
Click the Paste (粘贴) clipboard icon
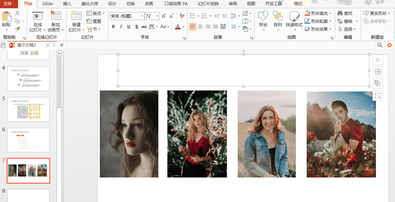point(7,16)
